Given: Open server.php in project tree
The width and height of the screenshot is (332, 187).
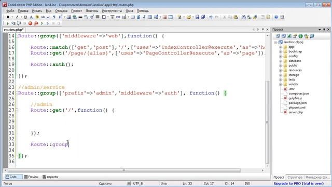Looking at the screenshot, I should [296, 112].
